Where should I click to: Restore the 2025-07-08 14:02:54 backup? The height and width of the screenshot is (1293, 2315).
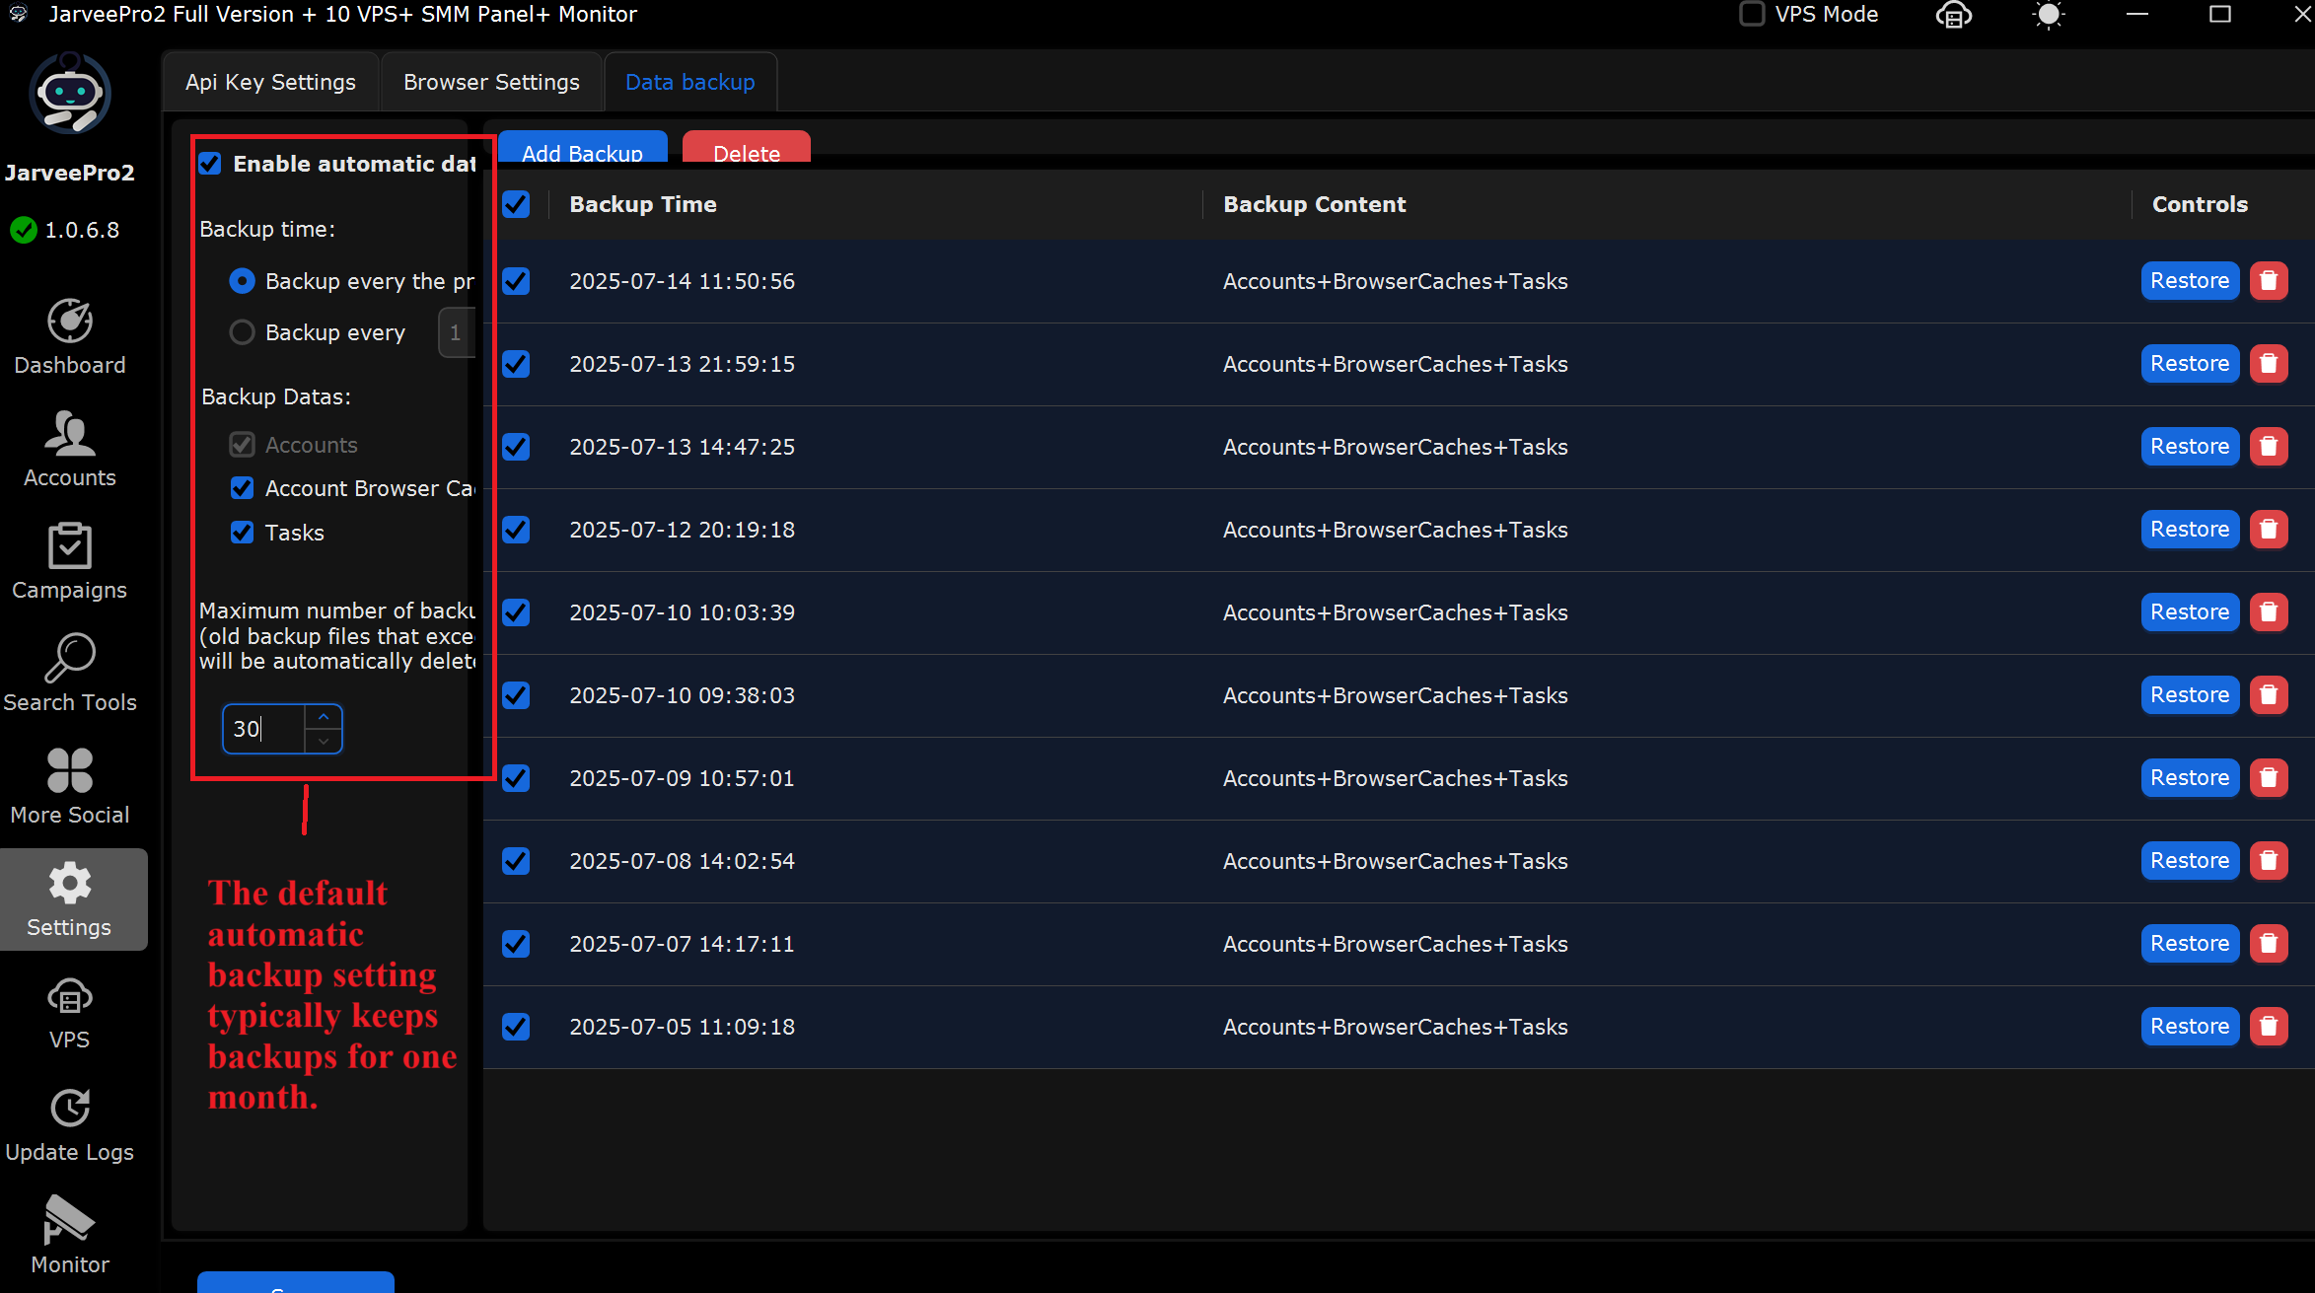(2190, 861)
